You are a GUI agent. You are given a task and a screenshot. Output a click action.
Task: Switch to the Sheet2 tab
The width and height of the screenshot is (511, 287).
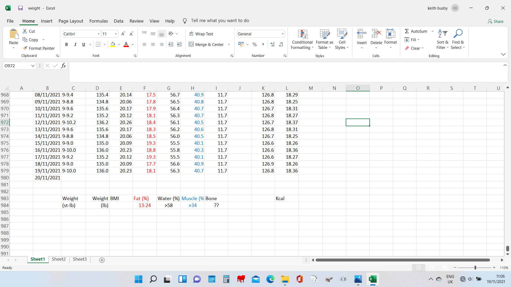coord(59,259)
